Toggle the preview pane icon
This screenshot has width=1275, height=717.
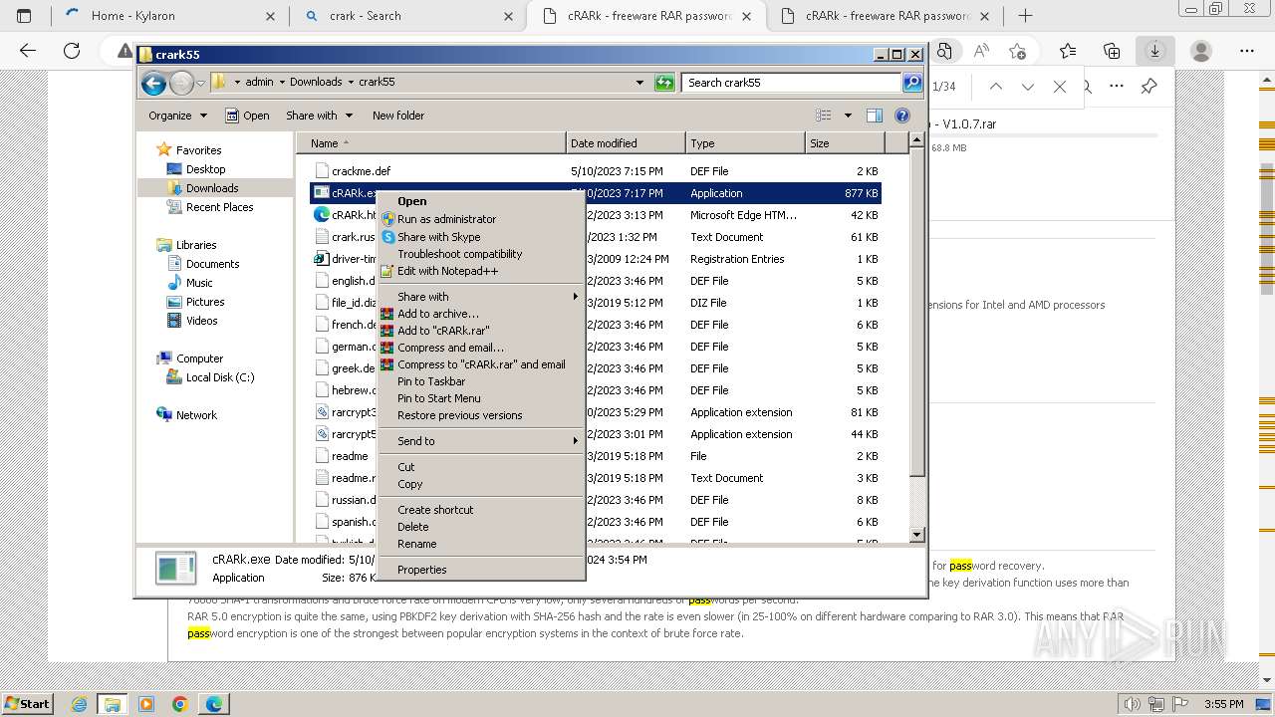[875, 116]
